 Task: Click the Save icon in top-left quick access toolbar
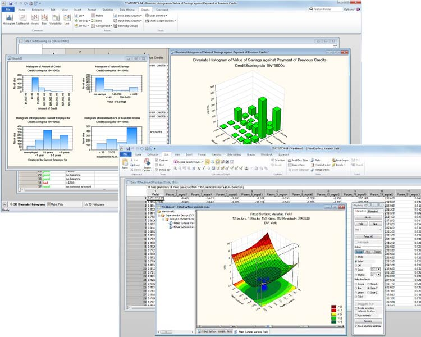(11, 3)
